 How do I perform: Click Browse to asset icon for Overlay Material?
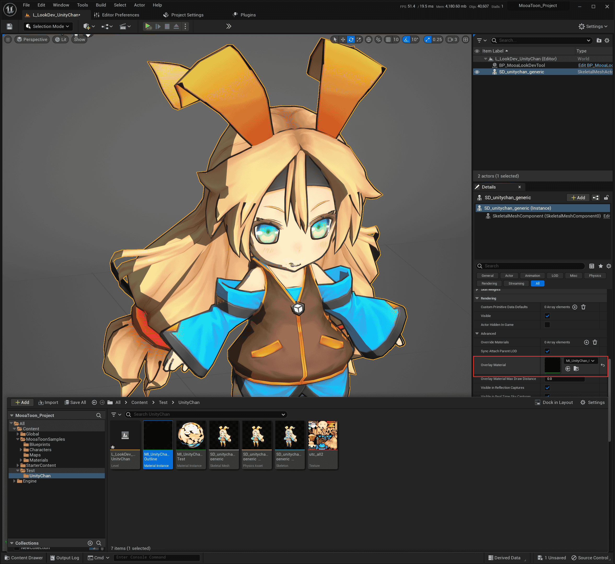(576, 369)
